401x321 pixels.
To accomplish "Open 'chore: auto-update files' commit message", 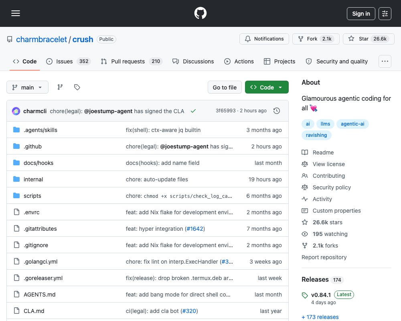I will click(157, 179).
